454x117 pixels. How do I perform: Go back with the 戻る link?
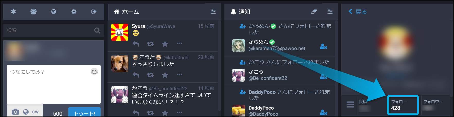(357, 12)
